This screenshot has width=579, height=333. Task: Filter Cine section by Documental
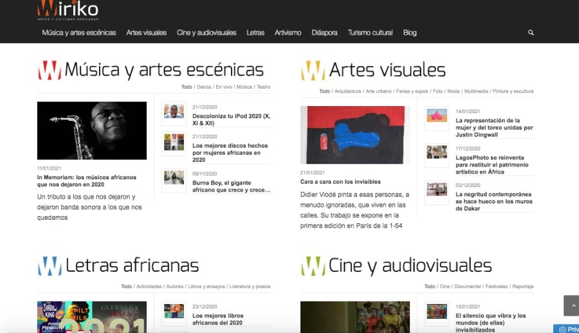point(467,287)
